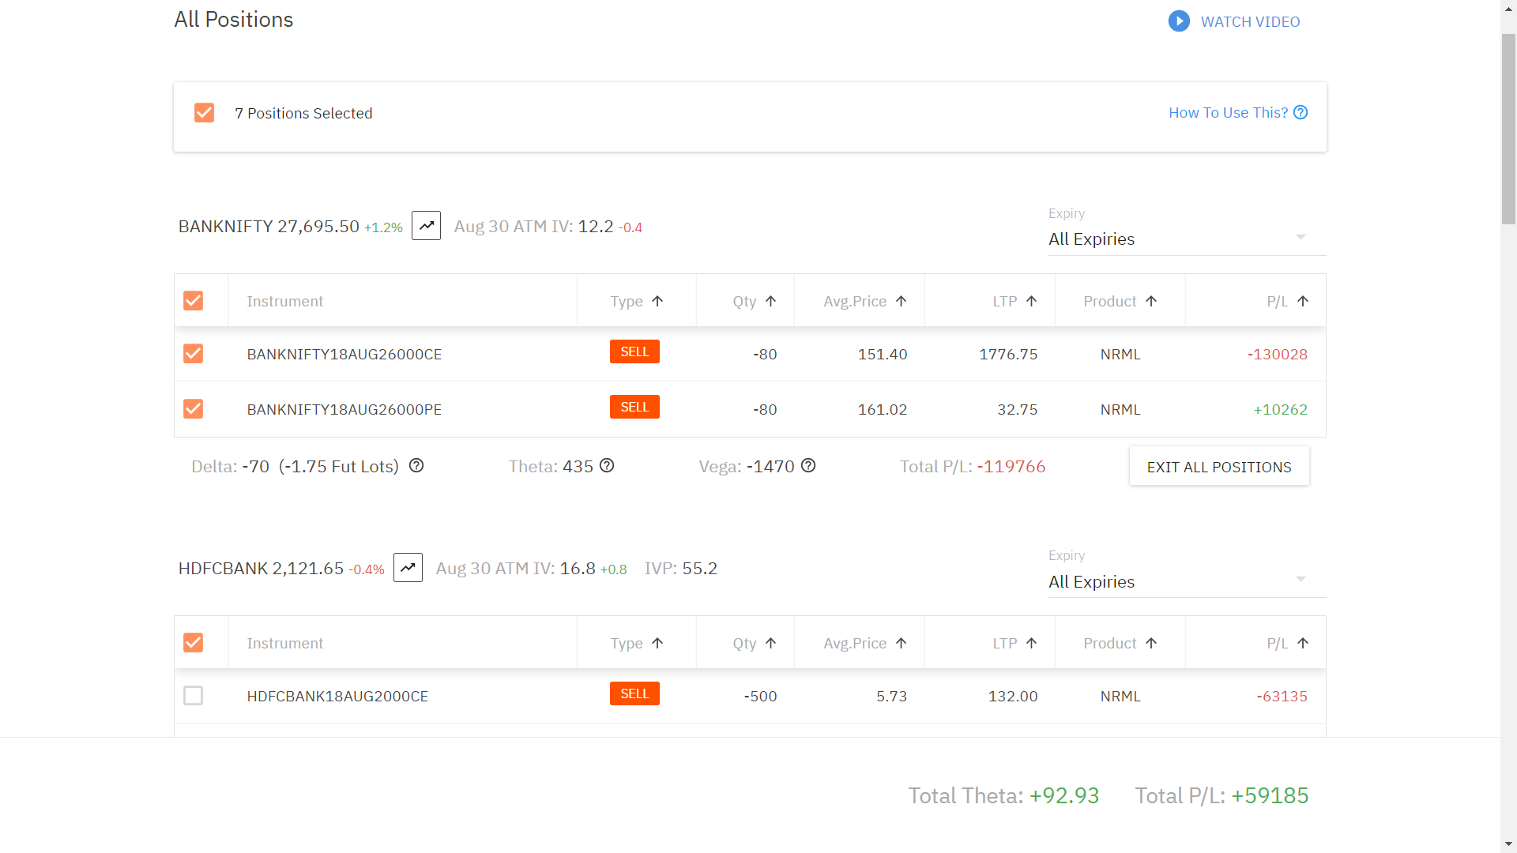
Task: Open the WATCH VIDEO link
Action: click(x=1250, y=22)
